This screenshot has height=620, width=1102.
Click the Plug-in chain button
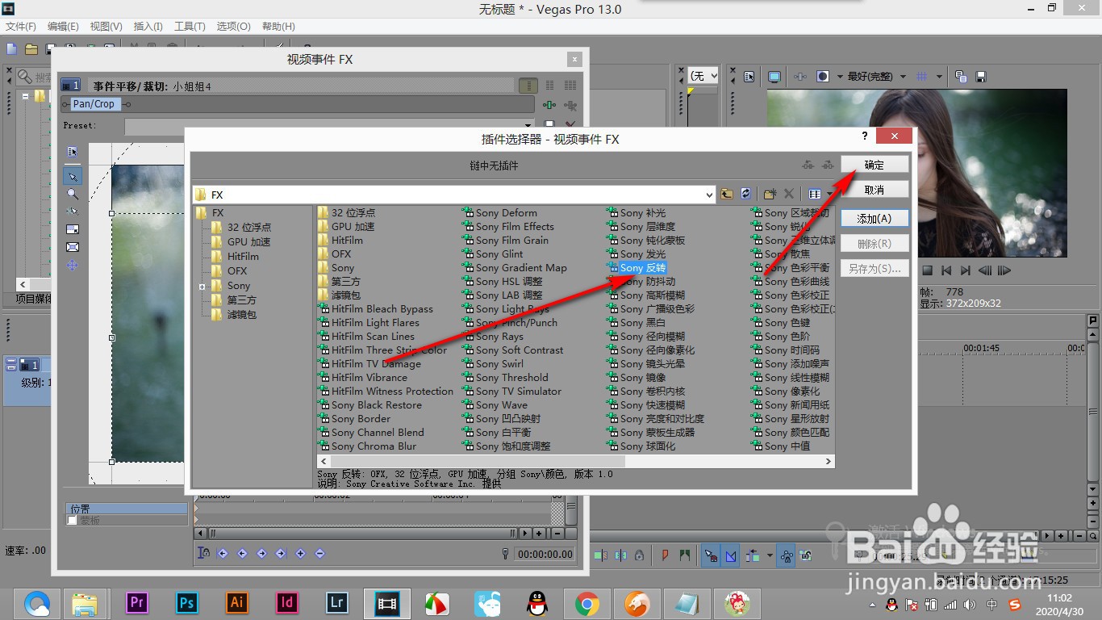[x=549, y=105]
